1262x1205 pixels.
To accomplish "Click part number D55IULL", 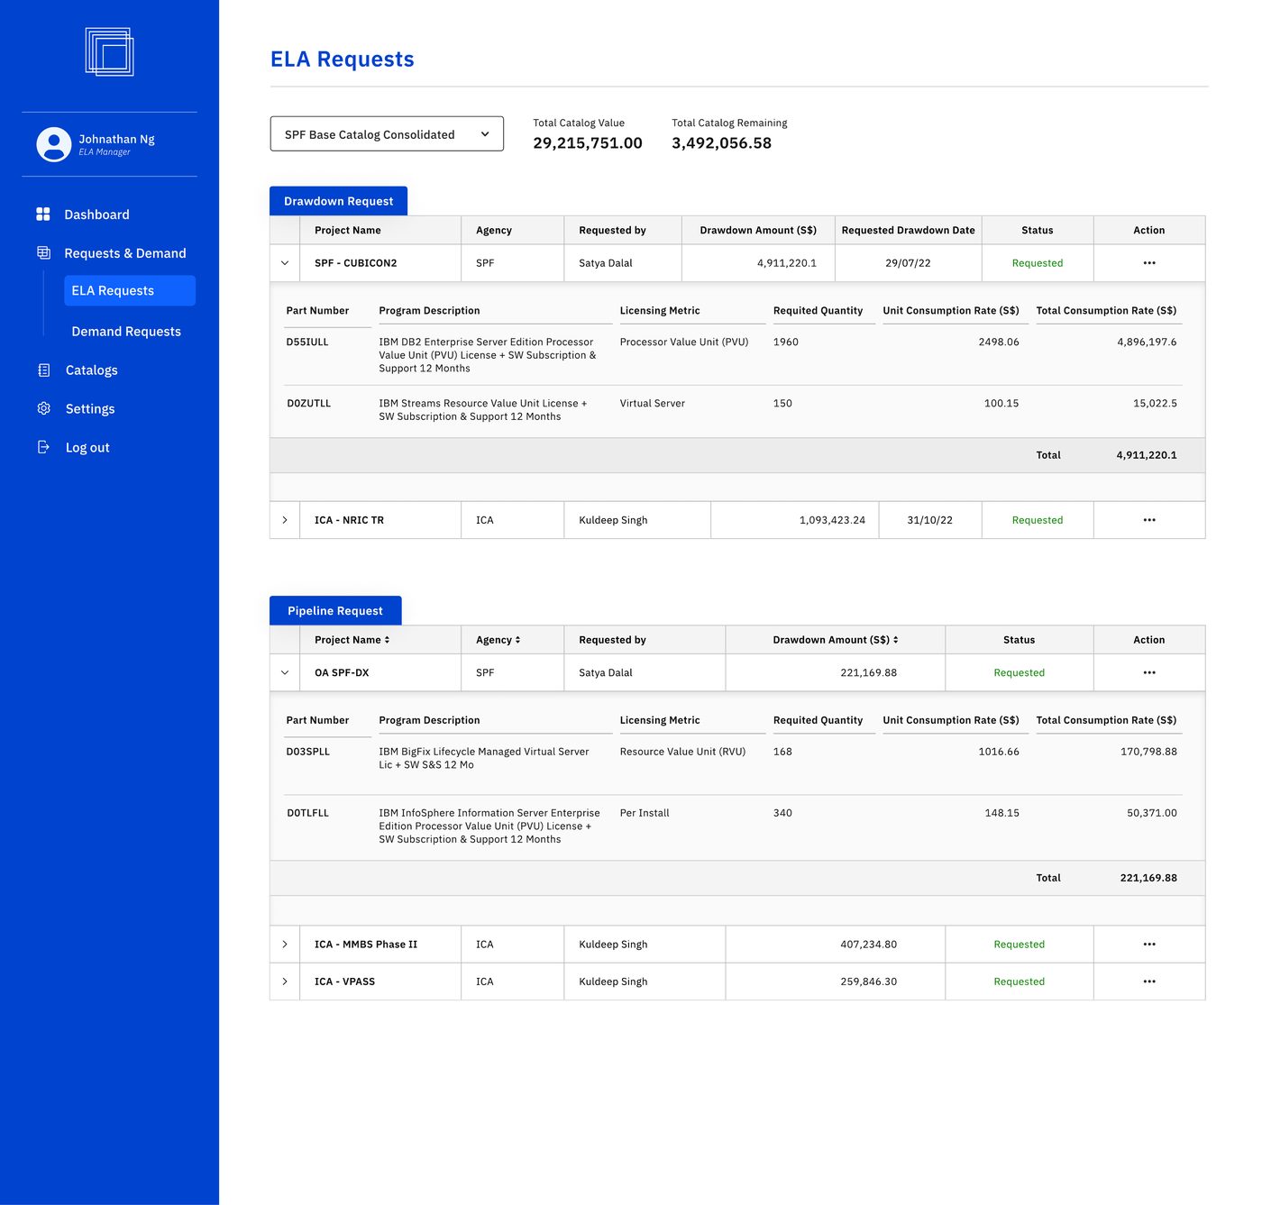I will (307, 342).
